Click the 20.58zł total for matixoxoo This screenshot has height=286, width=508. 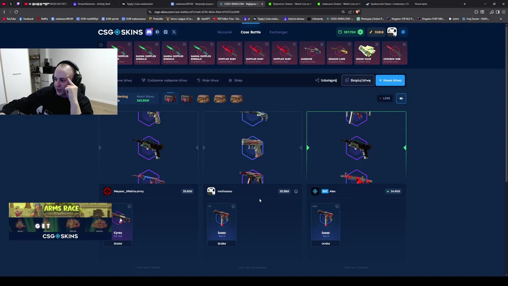(284, 191)
